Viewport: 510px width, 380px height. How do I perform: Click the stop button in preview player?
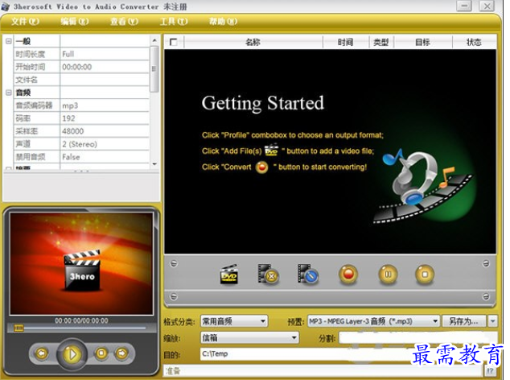pyautogui.click(x=101, y=353)
